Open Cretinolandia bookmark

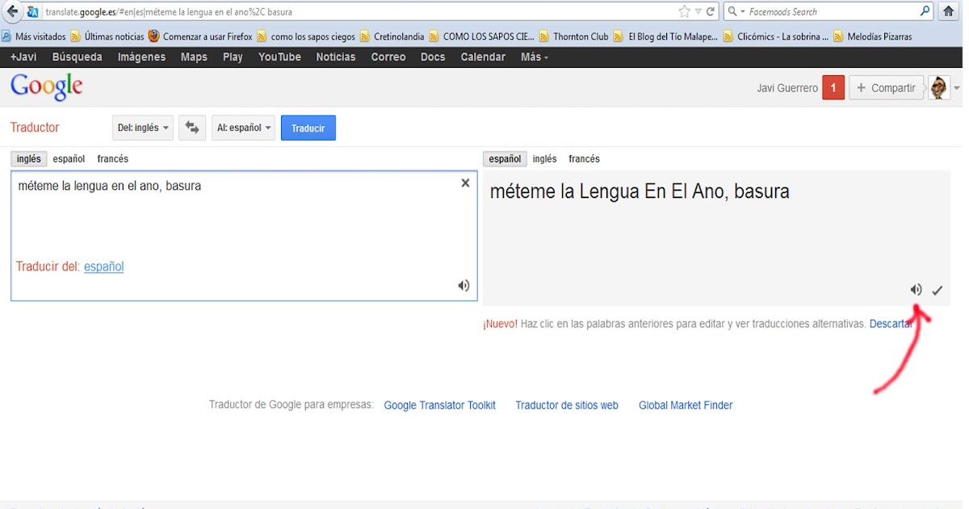392,36
